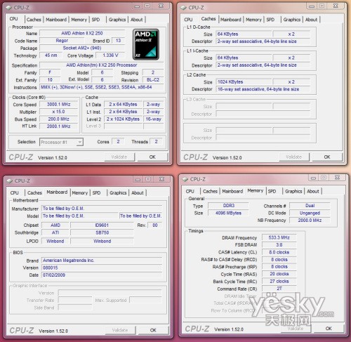Click the Channels # value Dual
Image resolution: width=351 pixels, height=342 pixels.
point(310,206)
